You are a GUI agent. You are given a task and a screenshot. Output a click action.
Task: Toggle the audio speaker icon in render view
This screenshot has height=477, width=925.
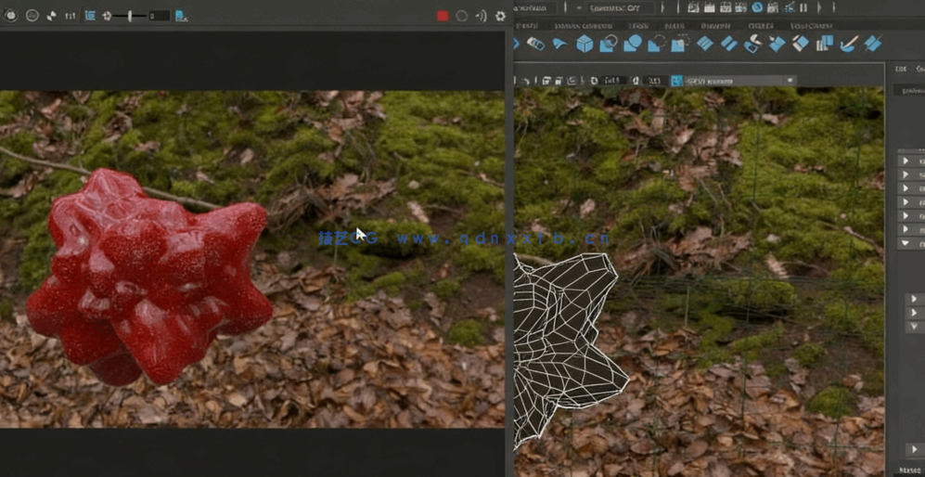[481, 16]
